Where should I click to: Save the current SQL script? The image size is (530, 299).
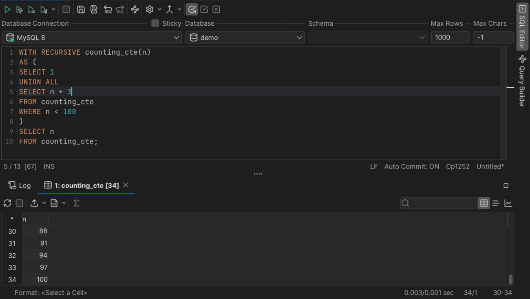pyautogui.click(x=81, y=9)
